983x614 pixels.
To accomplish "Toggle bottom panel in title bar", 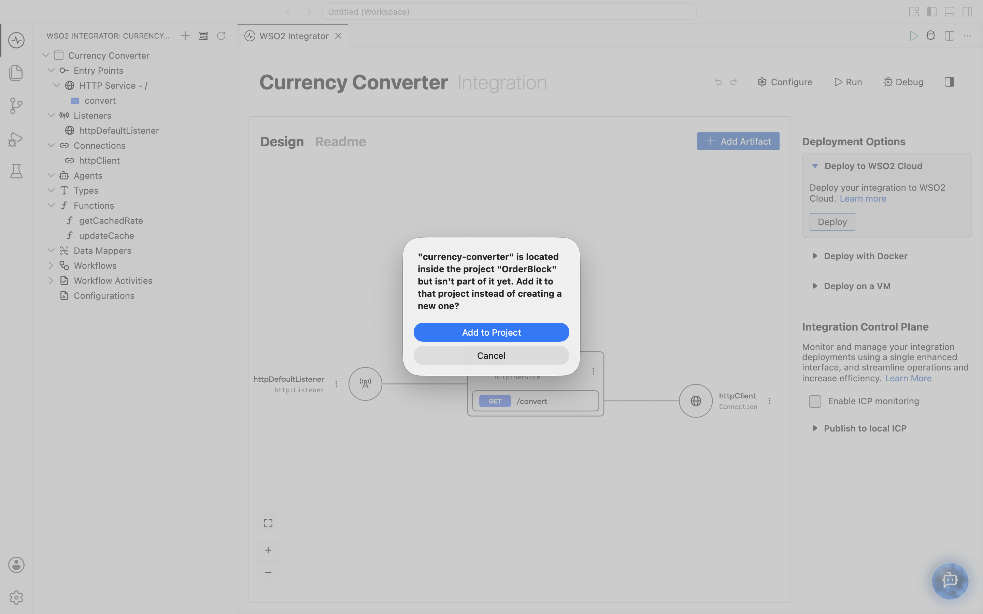I will tap(949, 12).
